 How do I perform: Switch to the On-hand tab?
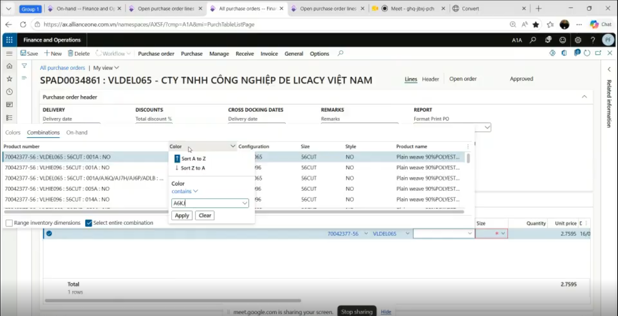click(77, 132)
